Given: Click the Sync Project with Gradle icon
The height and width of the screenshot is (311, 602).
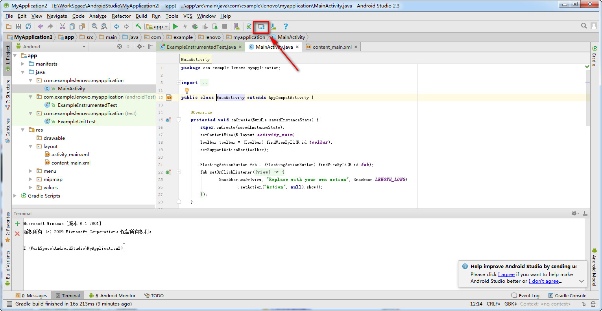Looking at the screenshot, I should click(x=249, y=26).
